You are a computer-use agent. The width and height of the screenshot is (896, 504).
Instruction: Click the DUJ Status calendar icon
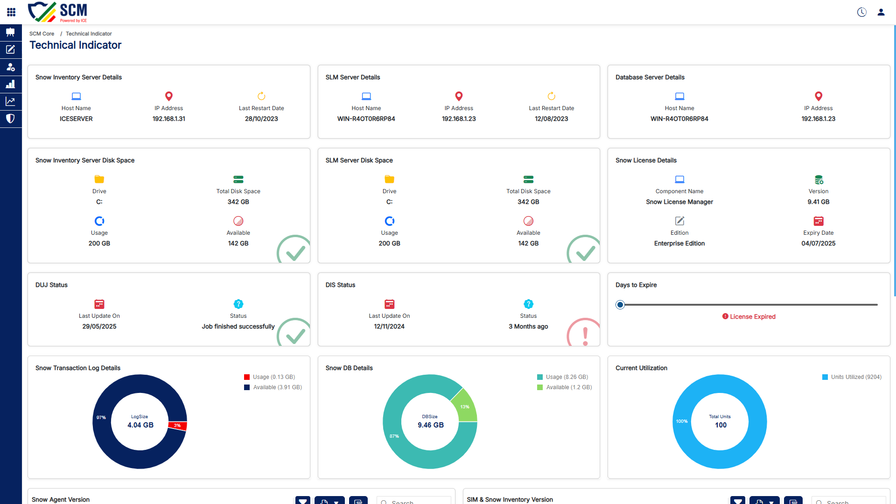click(x=99, y=304)
